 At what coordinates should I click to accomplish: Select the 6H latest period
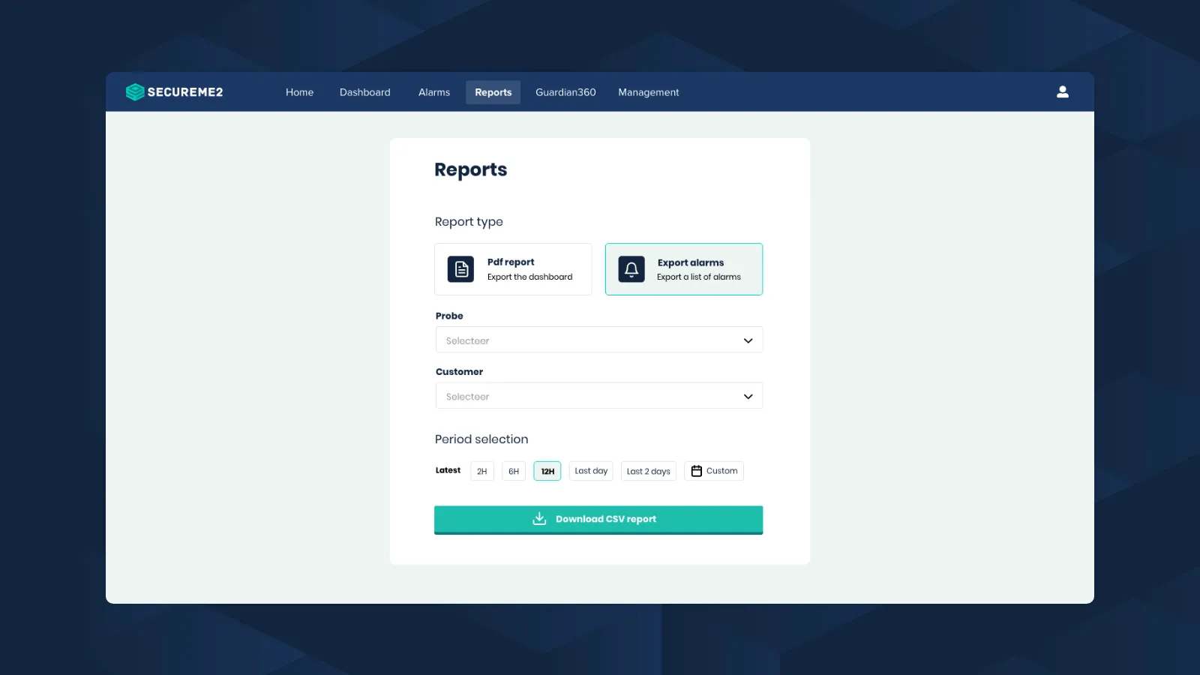(x=514, y=471)
